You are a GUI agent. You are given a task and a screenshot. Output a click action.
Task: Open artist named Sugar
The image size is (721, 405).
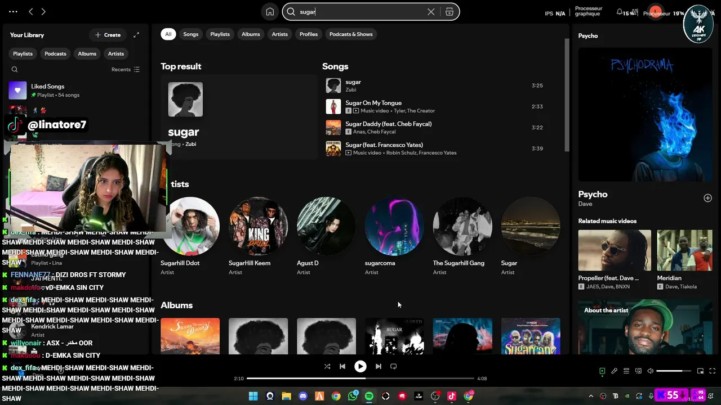coord(531,236)
